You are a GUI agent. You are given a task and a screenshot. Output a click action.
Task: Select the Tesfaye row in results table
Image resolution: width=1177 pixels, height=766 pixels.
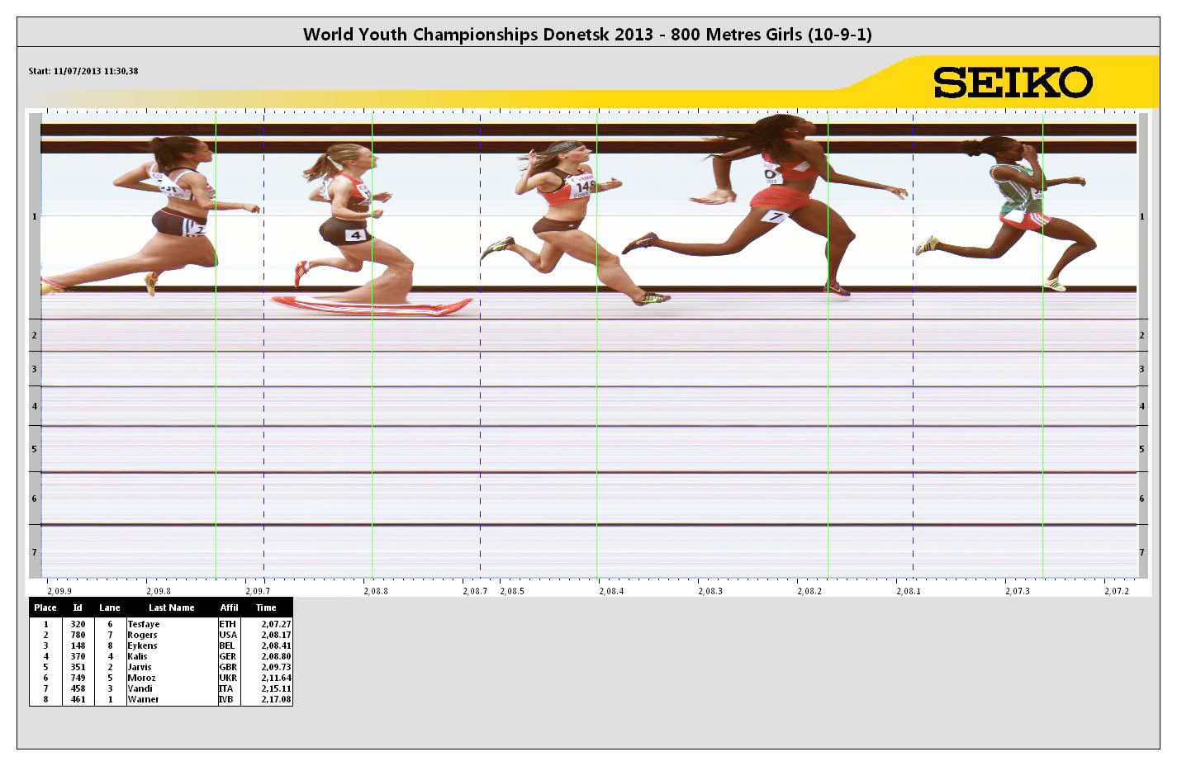(160, 624)
